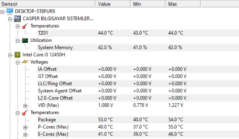Collapse the CASPER BILGISAYAR tree node
This screenshot has width=239, height=139.
10,19
